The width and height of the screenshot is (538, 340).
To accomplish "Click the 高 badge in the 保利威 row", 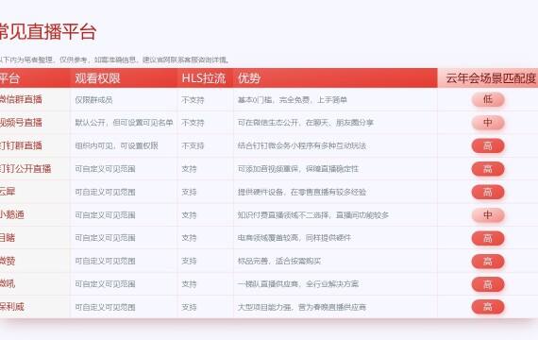I will coord(488,307).
